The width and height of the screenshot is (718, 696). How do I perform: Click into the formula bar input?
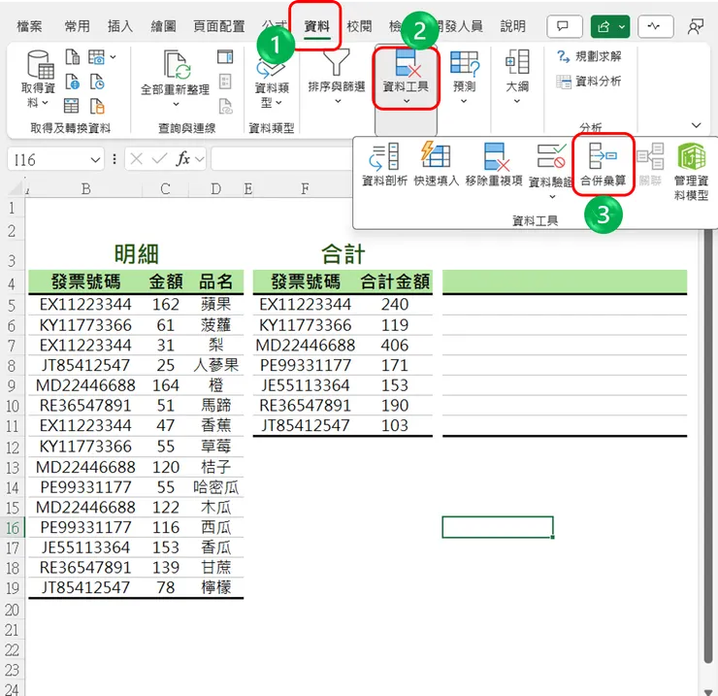[280, 159]
